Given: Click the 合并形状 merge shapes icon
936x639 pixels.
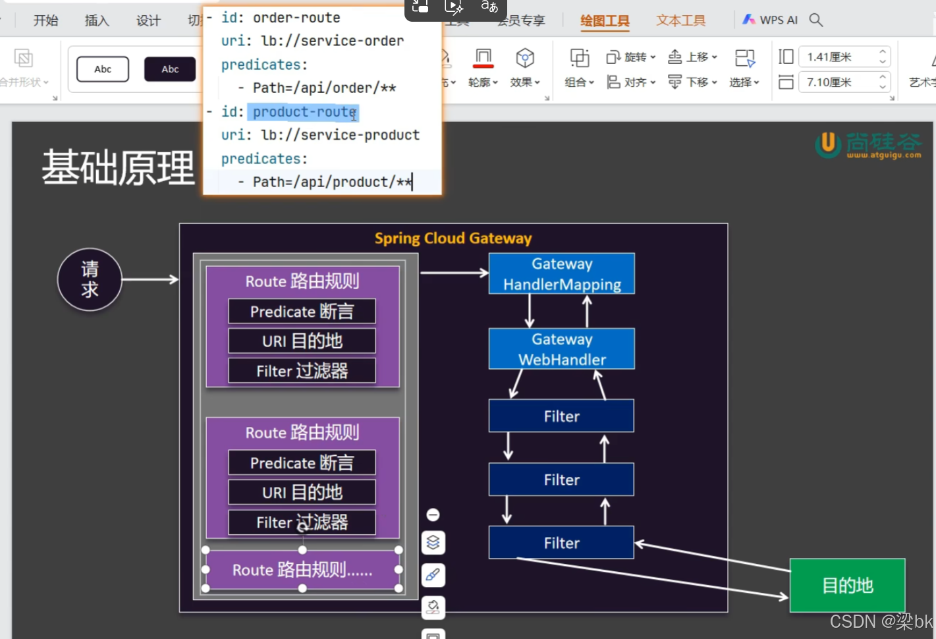Looking at the screenshot, I should point(24,59).
